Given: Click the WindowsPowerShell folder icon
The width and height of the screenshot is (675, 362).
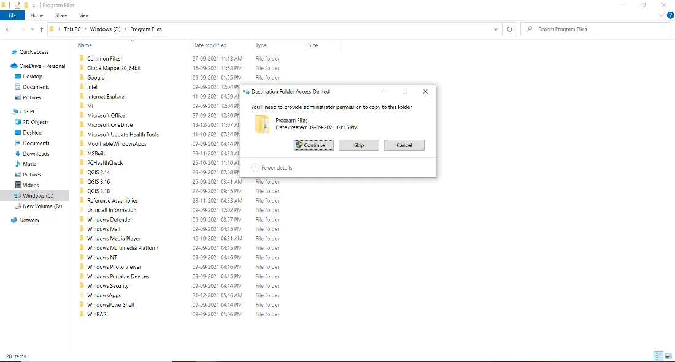Looking at the screenshot, I should click(x=82, y=305).
